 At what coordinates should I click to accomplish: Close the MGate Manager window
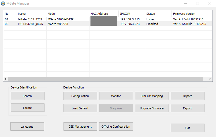210,3
